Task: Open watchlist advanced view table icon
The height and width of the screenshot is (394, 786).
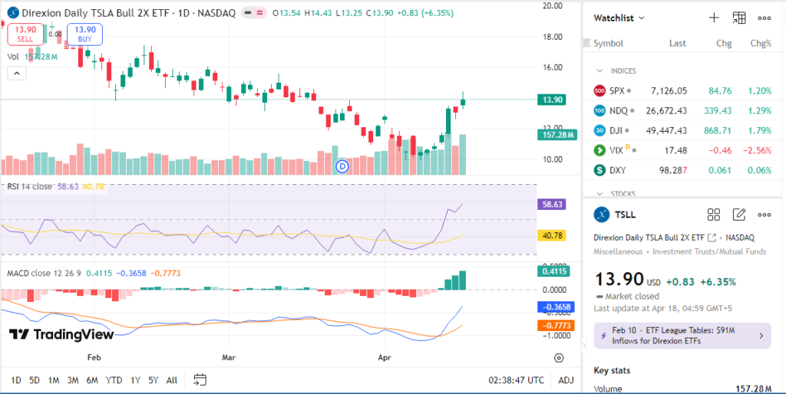Action: 739,18
